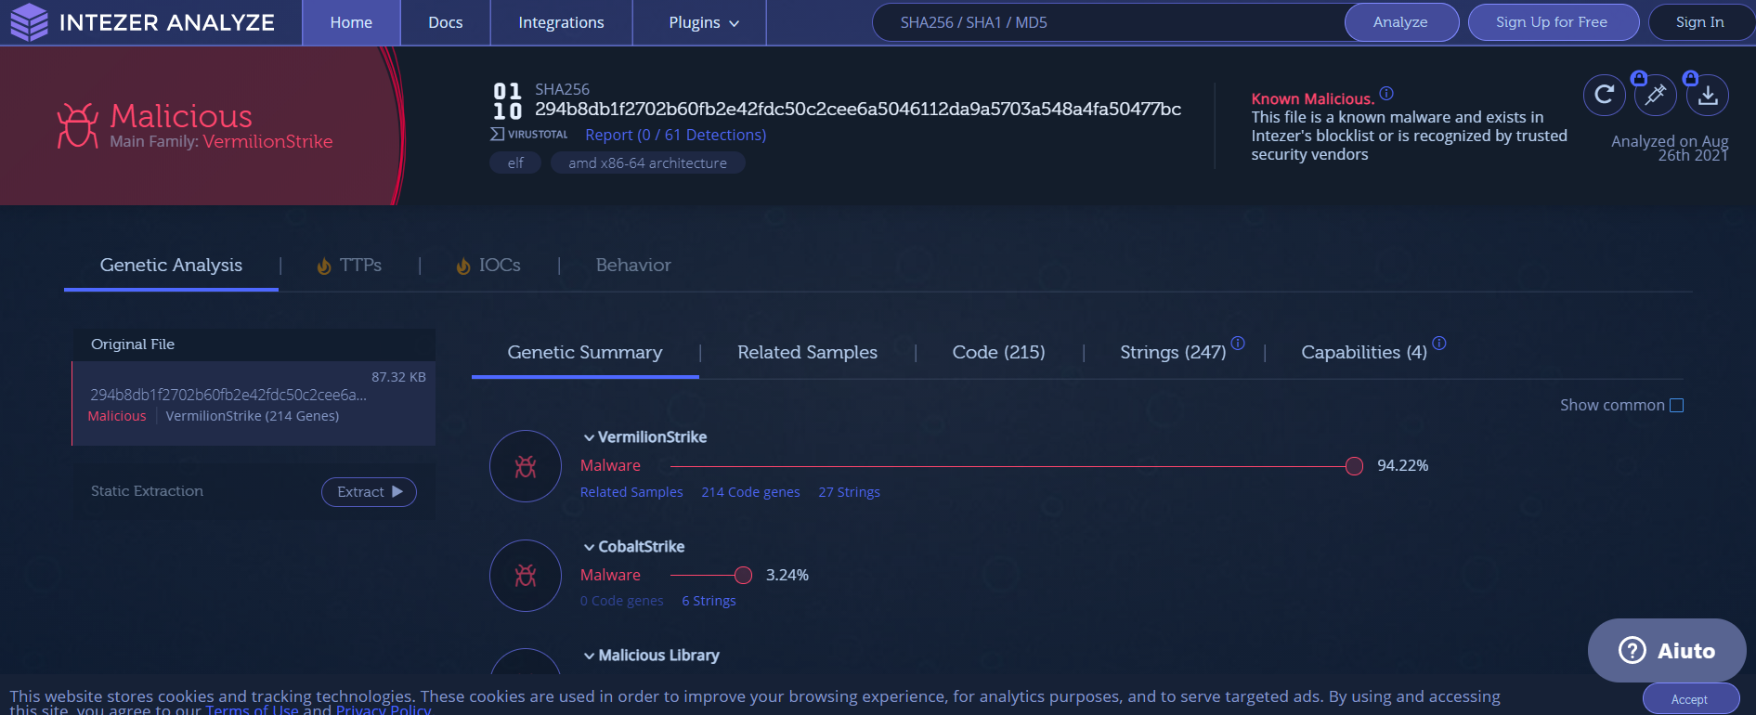Click the CobaltStrike malware bug icon
This screenshot has width=1756, height=715.
point(526,576)
